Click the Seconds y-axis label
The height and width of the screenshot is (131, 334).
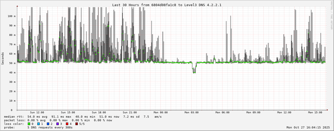3,58
